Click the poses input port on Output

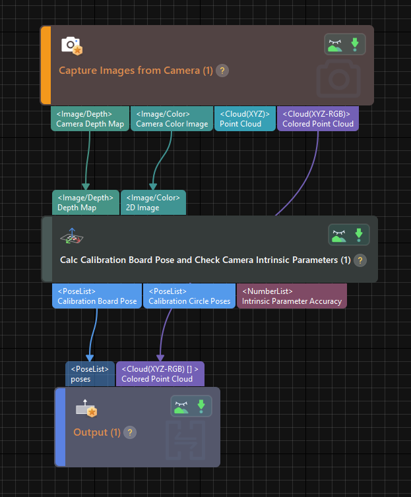pos(90,374)
